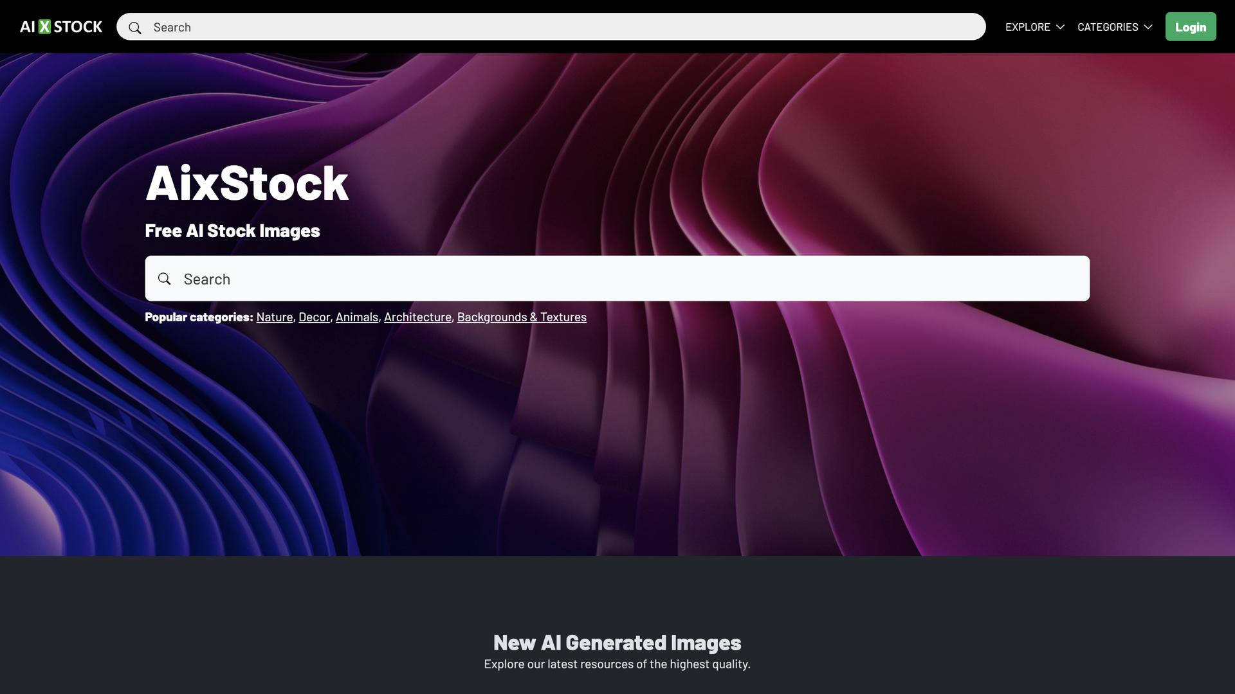Viewport: 1235px width, 694px height.
Task: Open the CATEGORIES menu
Action: point(1108,27)
